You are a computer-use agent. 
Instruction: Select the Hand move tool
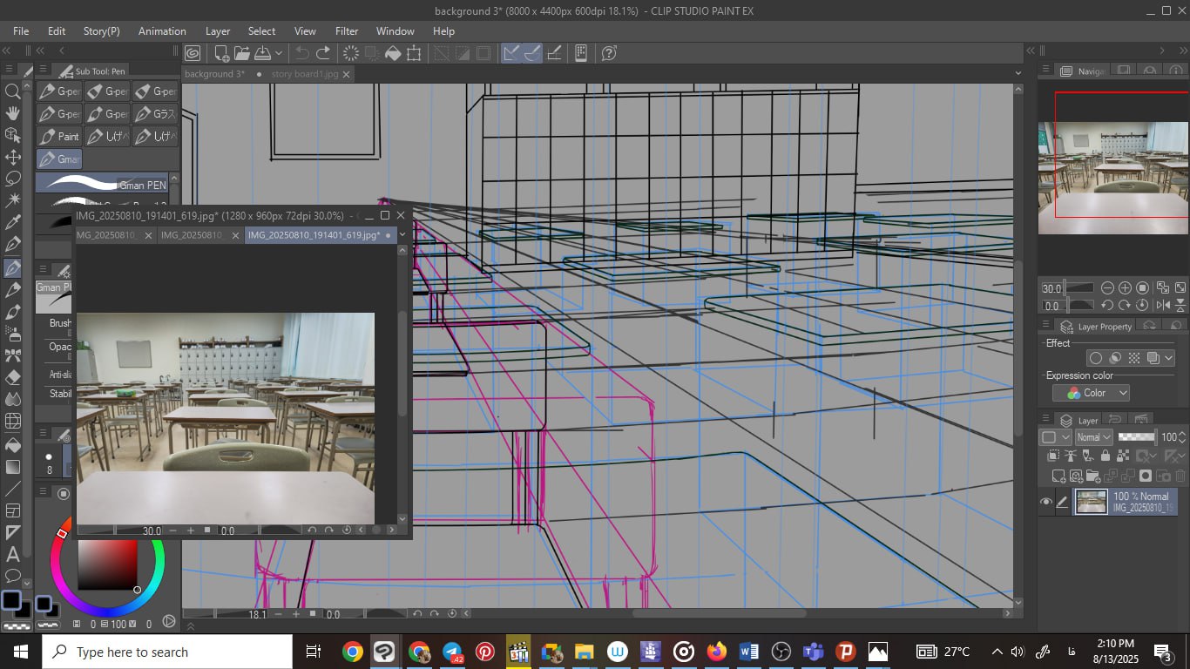click(12, 113)
